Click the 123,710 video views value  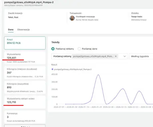click(x=11, y=102)
